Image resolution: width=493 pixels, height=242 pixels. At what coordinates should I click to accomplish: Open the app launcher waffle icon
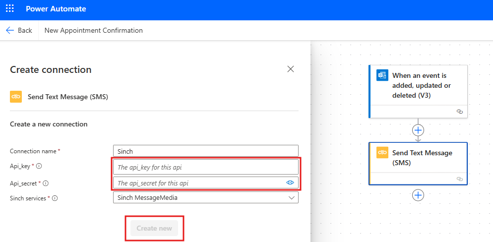(x=10, y=9)
